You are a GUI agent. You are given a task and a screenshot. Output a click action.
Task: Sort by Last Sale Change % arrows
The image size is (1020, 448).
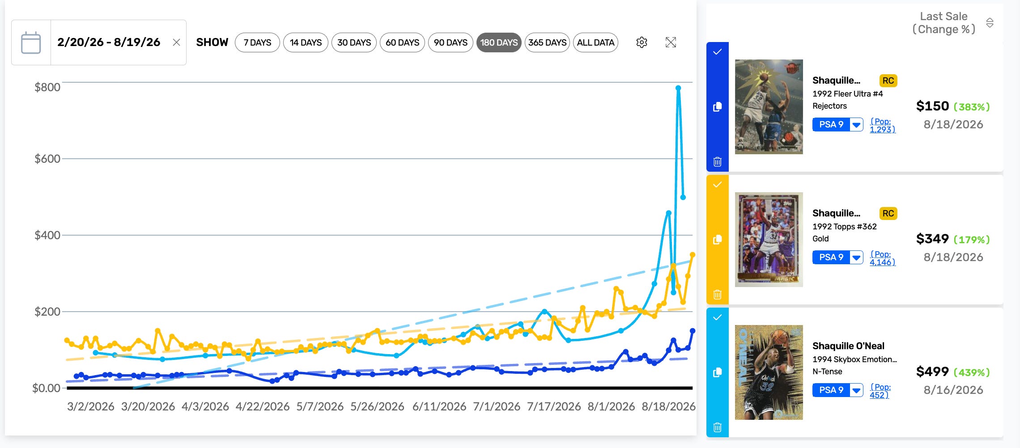pyautogui.click(x=990, y=23)
